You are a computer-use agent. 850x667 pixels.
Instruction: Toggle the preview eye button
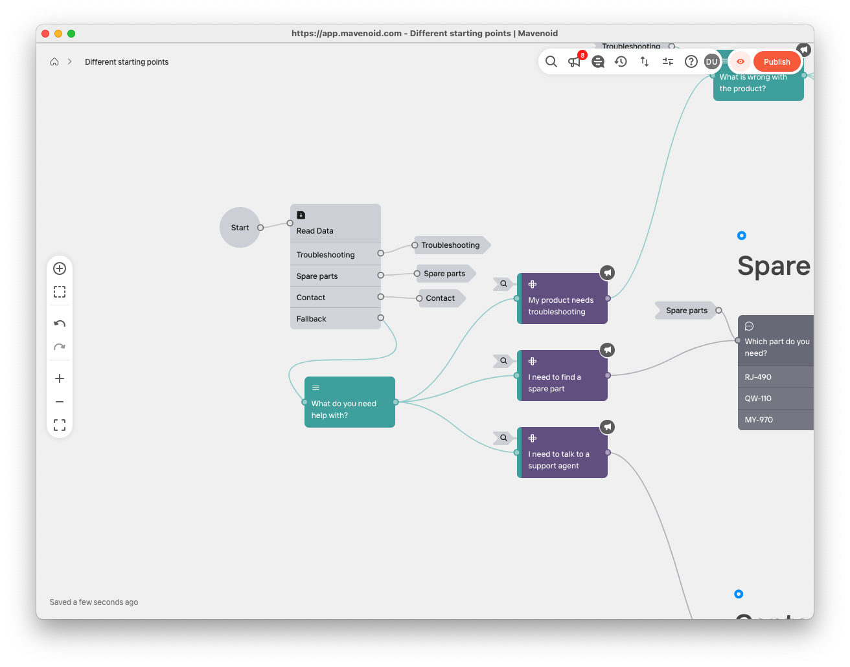click(741, 61)
